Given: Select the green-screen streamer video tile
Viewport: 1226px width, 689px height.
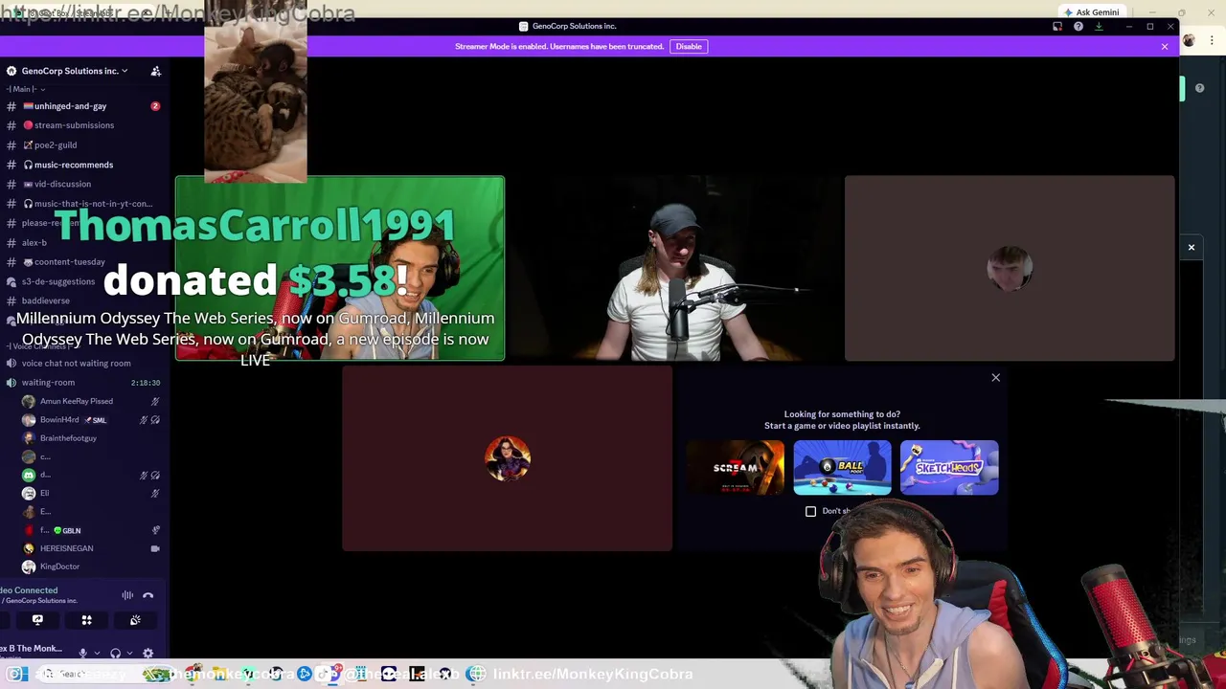Looking at the screenshot, I should pyautogui.click(x=339, y=268).
